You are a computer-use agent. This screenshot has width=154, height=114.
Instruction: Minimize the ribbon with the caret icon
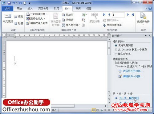(146, 9)
